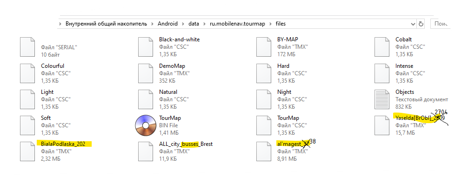Go to Внутренний общий накопитель breadcrumb
This screenshot has height=177, width=475.
[106, 24]
